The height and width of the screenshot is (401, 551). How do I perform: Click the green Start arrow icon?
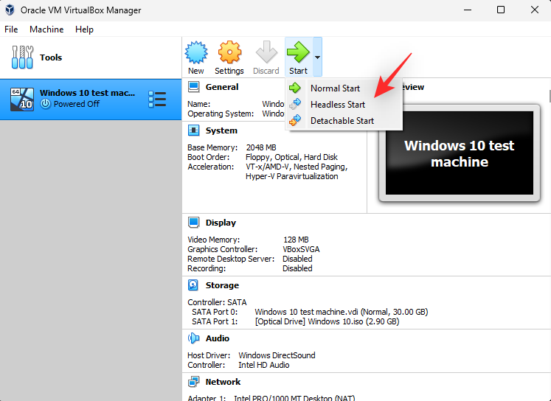pyautogui.click(x=298, y=52)
